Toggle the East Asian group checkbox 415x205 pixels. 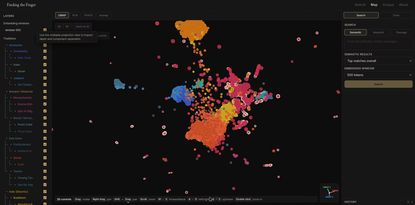tap(45, 138)
